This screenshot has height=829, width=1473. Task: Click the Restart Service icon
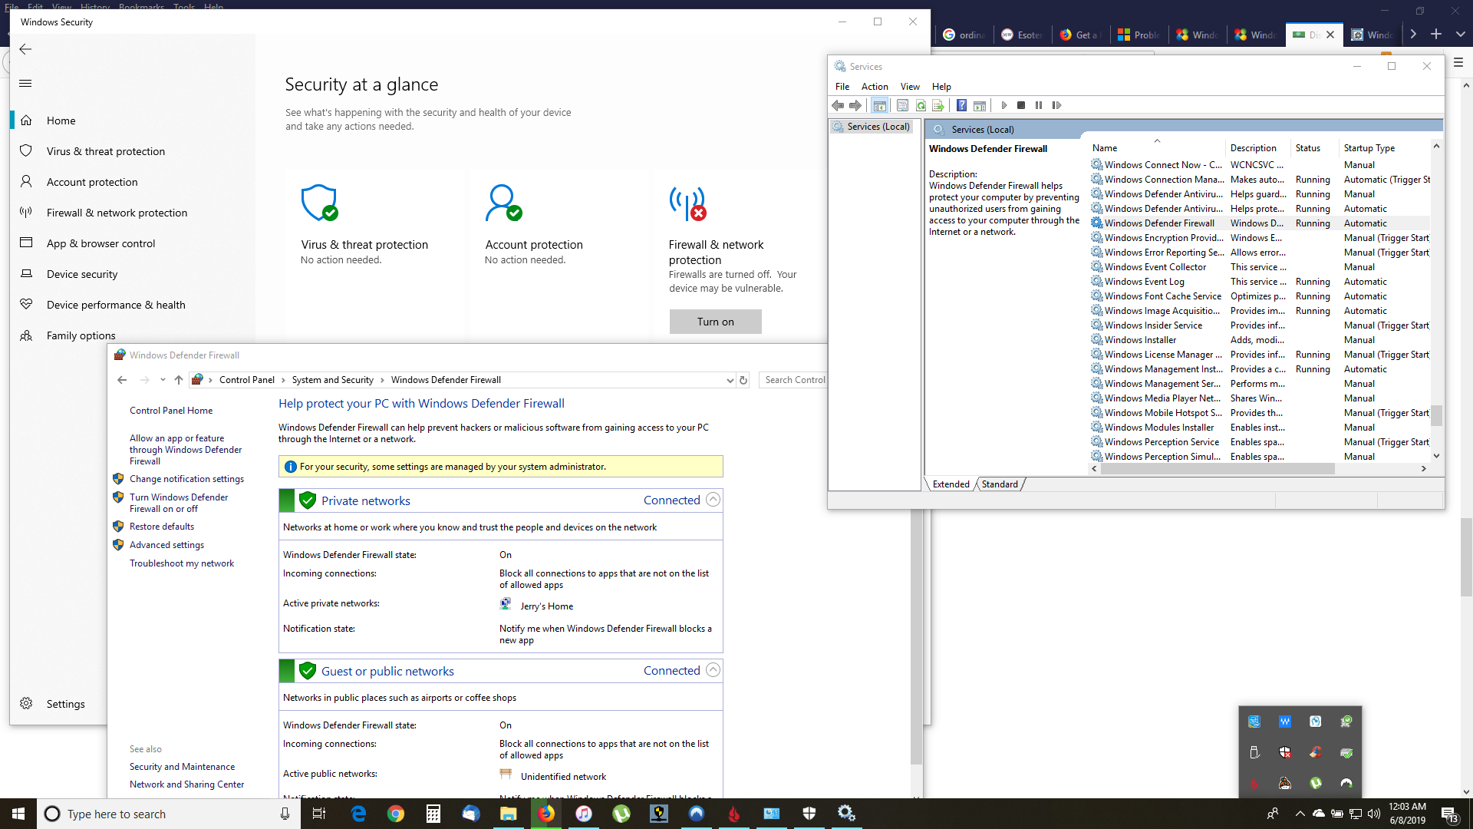coord(1056,105)
